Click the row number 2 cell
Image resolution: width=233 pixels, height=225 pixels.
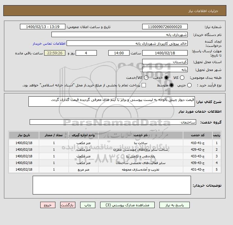216,150
